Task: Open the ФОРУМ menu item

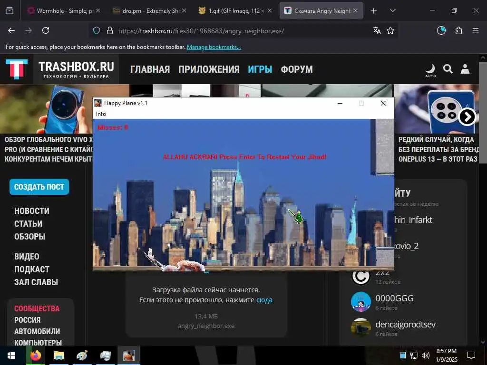Action: [297, 69]
